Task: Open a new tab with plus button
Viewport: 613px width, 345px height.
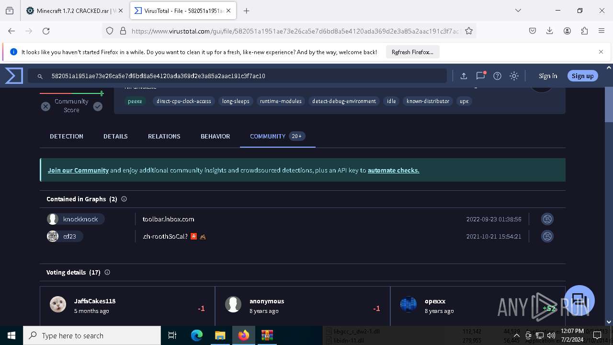Action: click(246, 11)
